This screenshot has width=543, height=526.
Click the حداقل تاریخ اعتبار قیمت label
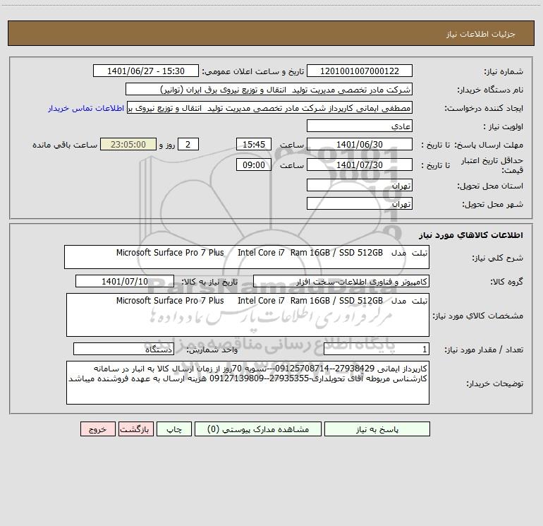pos(492,165)
